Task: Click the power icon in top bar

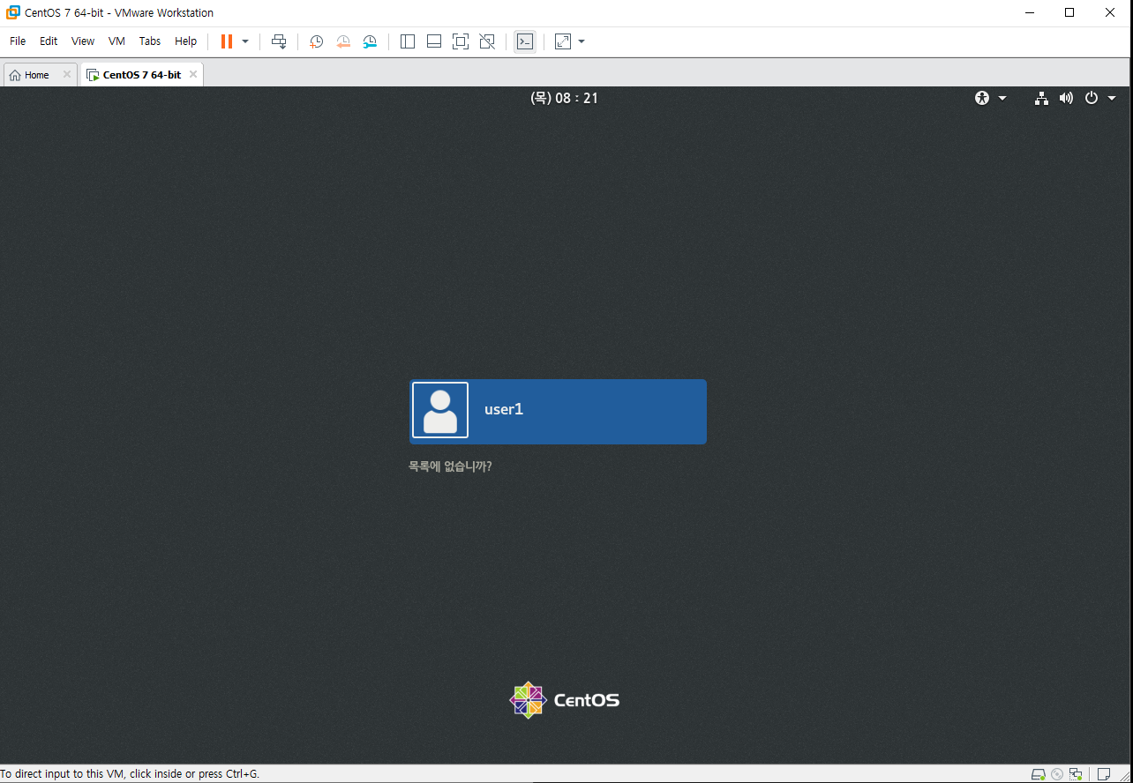Action: 1092,98
